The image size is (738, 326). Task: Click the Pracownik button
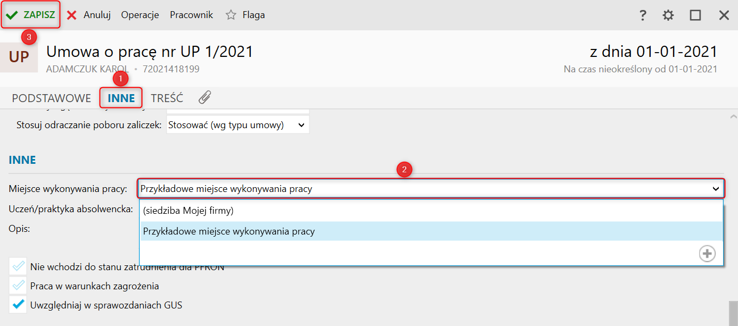(x=191, y=15)
